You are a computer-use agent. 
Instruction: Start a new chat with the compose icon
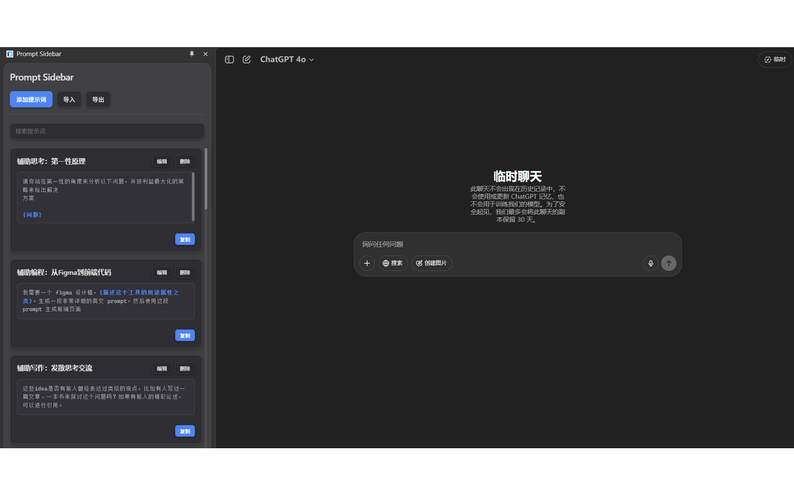point(246,59)
